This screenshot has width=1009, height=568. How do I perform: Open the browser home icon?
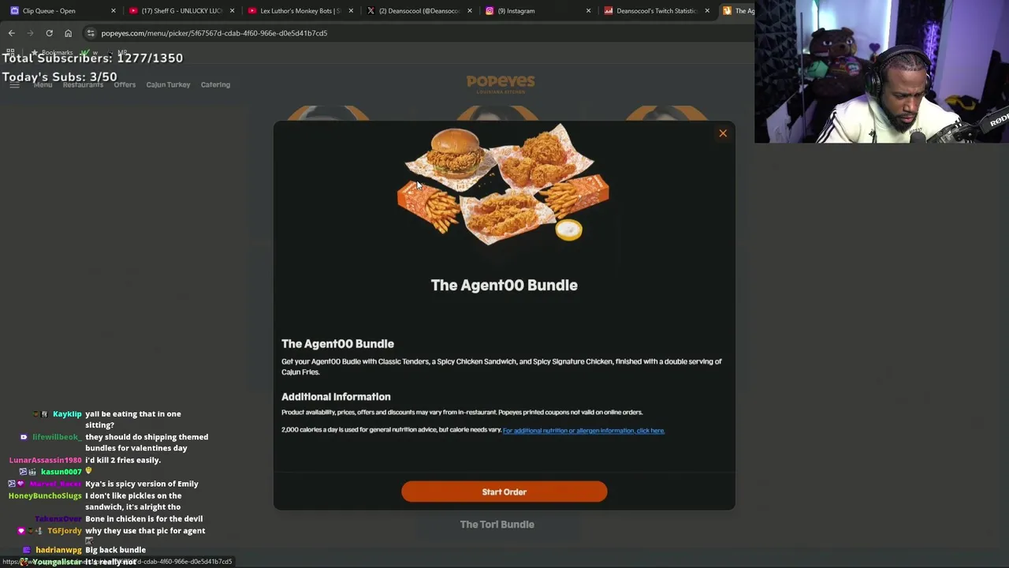click(68, 33)
